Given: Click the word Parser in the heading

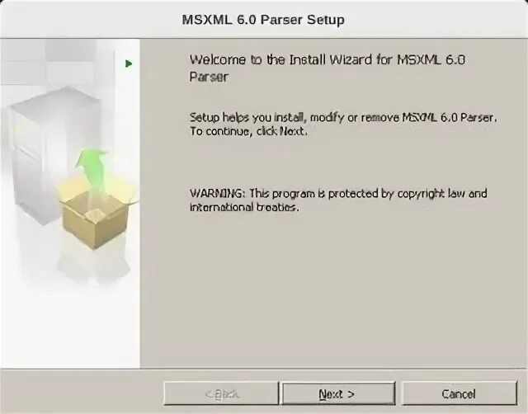Looking at the screenshot, I should pyautogui.click(x=209, y=77).
